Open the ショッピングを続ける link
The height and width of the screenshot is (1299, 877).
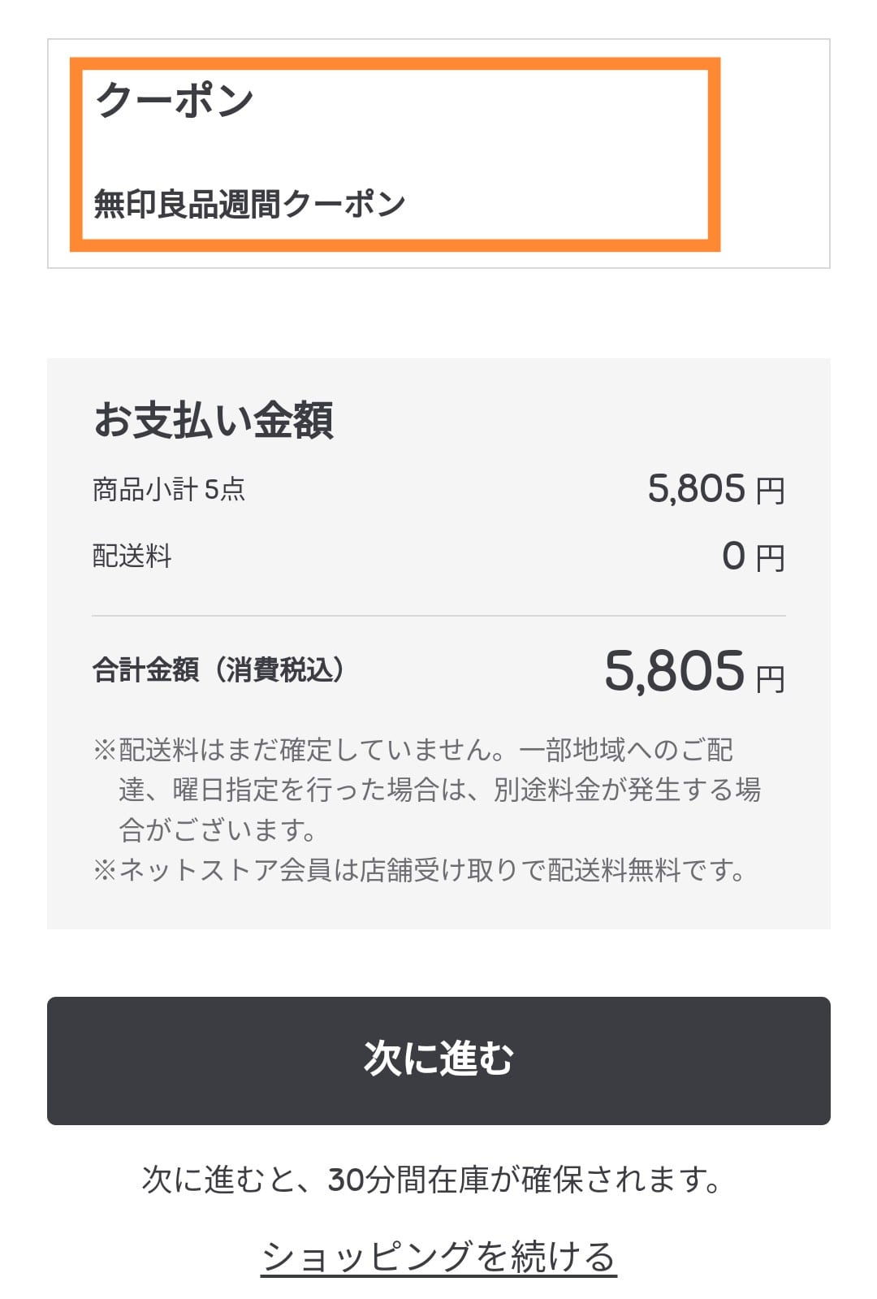[x=438, y=1256]
